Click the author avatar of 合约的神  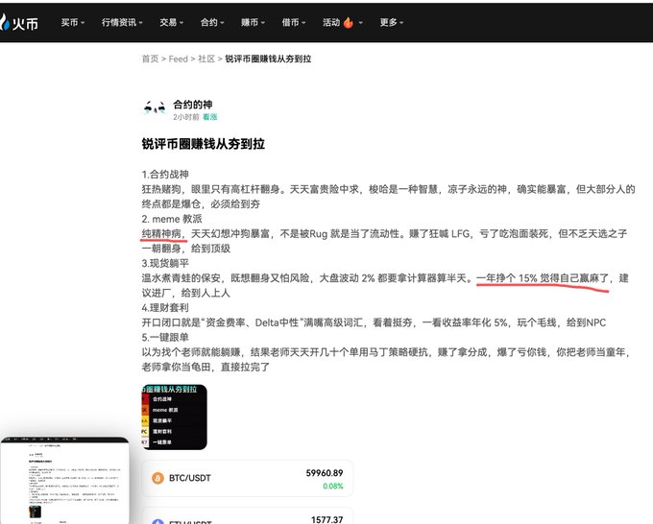click(154, 108)
